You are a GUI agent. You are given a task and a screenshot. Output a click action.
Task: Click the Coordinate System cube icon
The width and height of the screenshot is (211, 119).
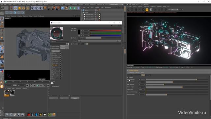[45, 8]
